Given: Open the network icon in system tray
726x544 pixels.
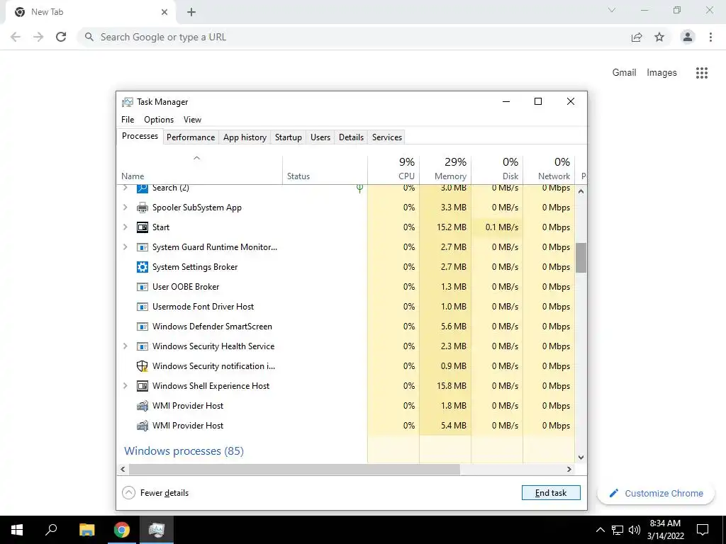Looking at the screenshot, I should pos(618,530).
